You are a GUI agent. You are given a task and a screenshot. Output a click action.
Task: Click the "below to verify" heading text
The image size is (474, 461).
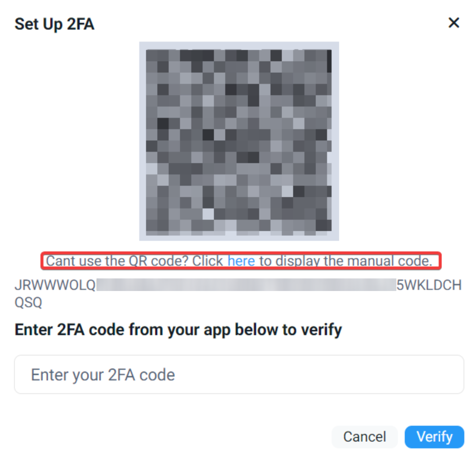pyautogui.click(x=288, y=329)
